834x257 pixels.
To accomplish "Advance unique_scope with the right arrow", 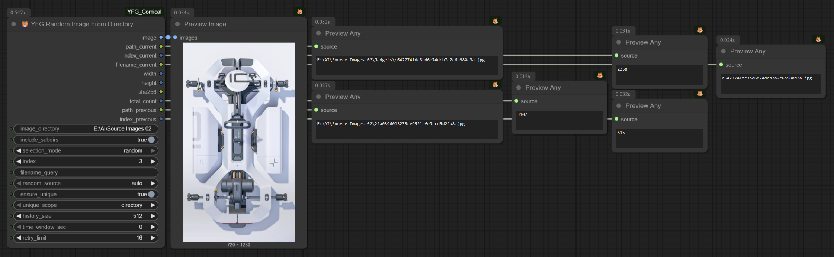I will click(x=153, y=205).
